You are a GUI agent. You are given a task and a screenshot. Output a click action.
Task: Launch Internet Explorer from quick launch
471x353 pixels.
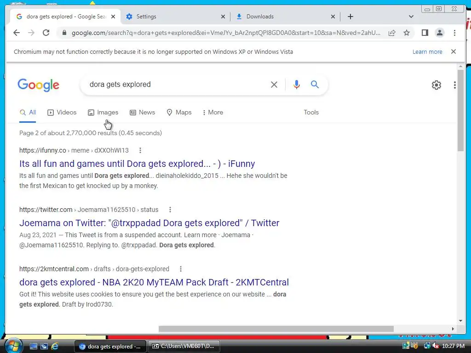pos(55,346)
